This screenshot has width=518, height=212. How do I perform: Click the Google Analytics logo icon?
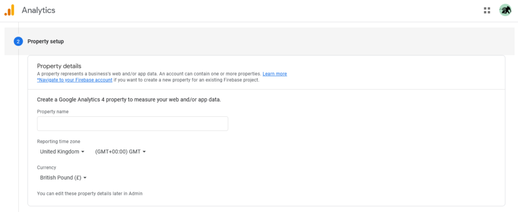click(9, 10)
